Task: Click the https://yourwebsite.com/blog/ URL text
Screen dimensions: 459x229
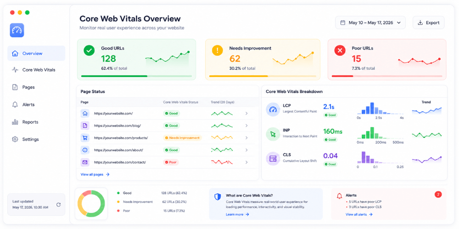Action: coord(118,125)
